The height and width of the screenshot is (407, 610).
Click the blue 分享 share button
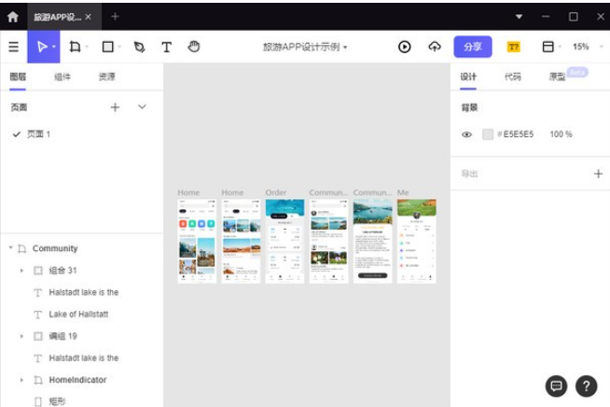click(x=473, y=47)
